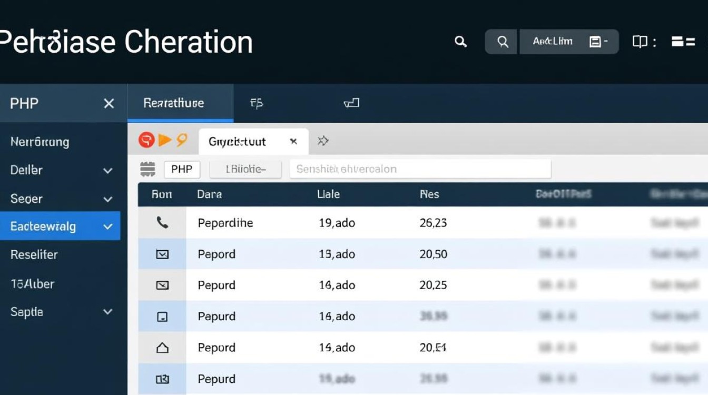The image size is (708, 395).
Task: Click the orange play arrow icon
Action: 164,140
